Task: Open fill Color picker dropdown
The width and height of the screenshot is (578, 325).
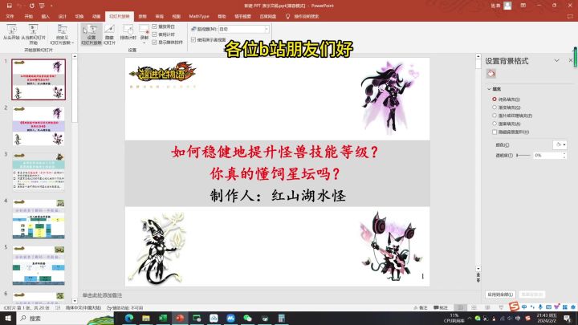Action: (560, 144)
